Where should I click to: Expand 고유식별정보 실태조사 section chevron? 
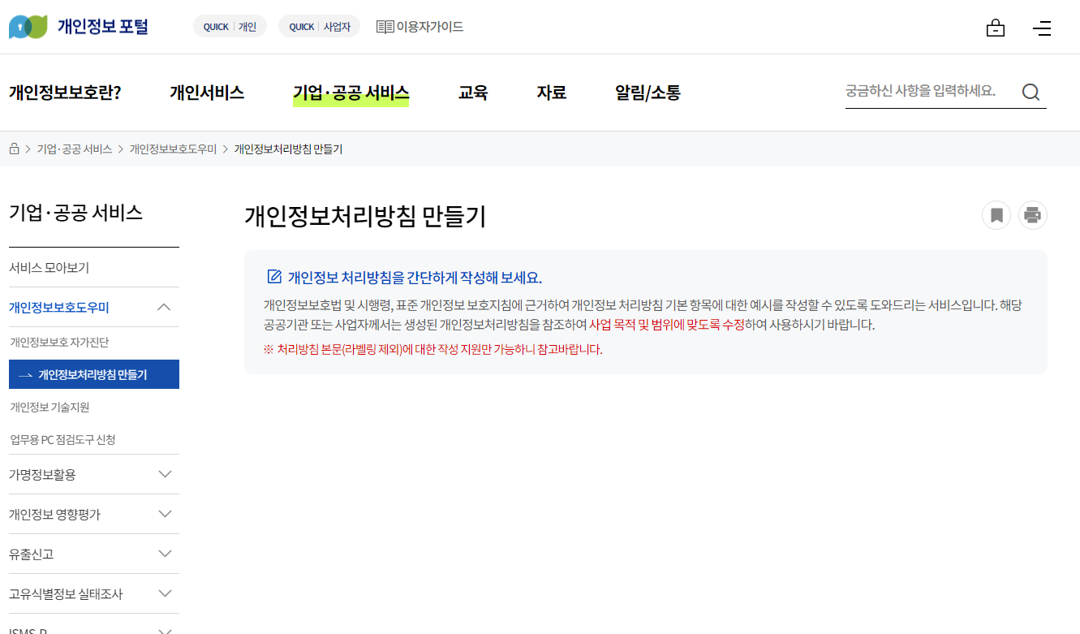165,593
